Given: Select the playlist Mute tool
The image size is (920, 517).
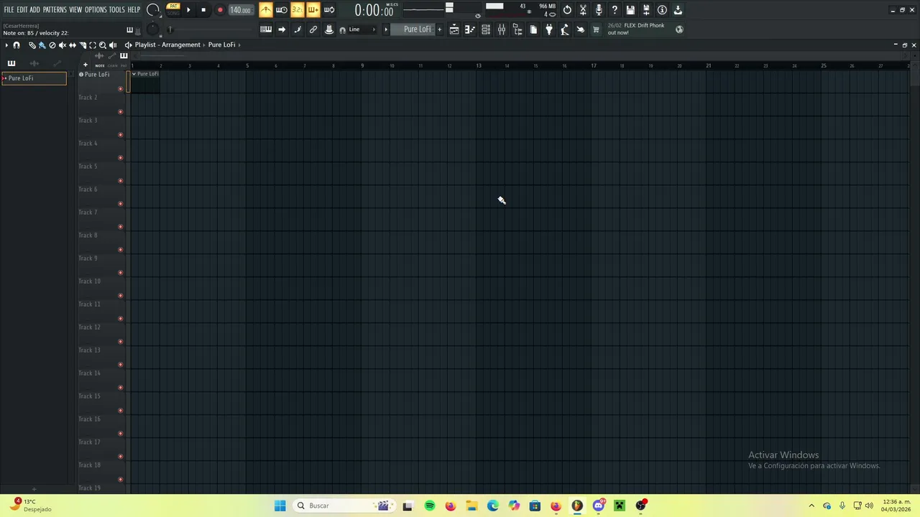Looking at the screenshot, I should 63,45.
